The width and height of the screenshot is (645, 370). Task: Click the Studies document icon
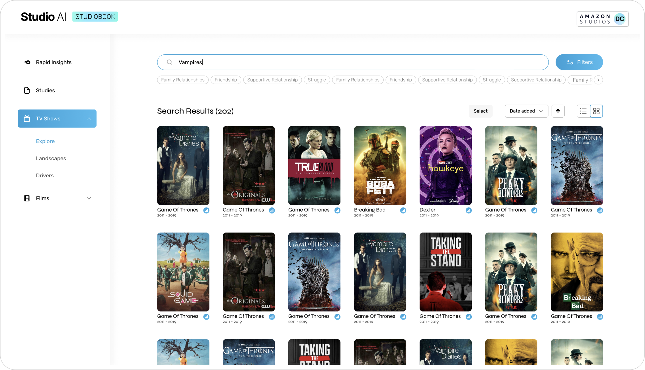point(27,91)
